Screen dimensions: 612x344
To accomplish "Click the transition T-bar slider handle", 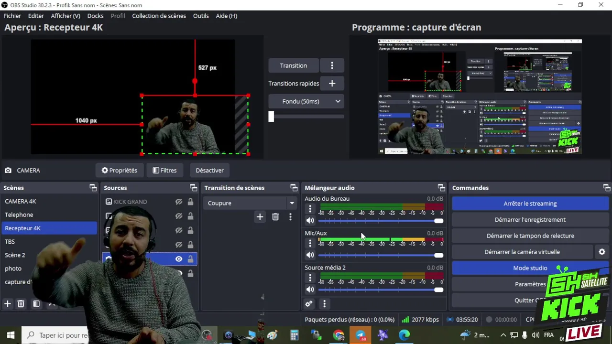I will (271, 117).
